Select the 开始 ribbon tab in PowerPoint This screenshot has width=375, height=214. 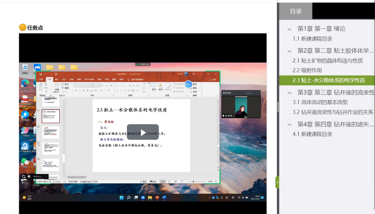click(49, 79)
